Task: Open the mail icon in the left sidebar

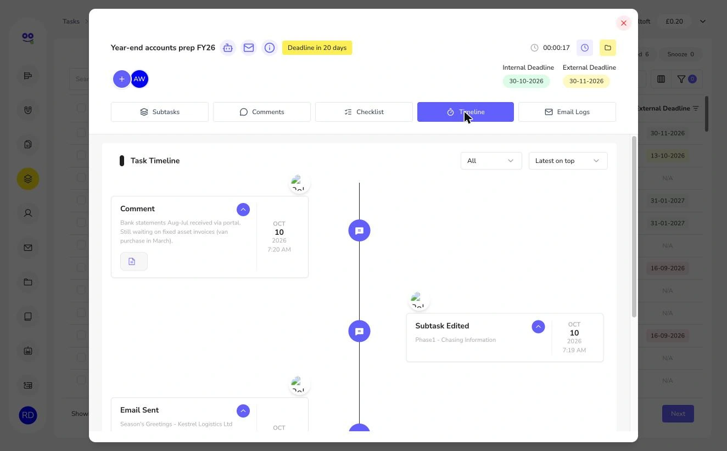Action: pyautogui.click(x=28, y=247)
